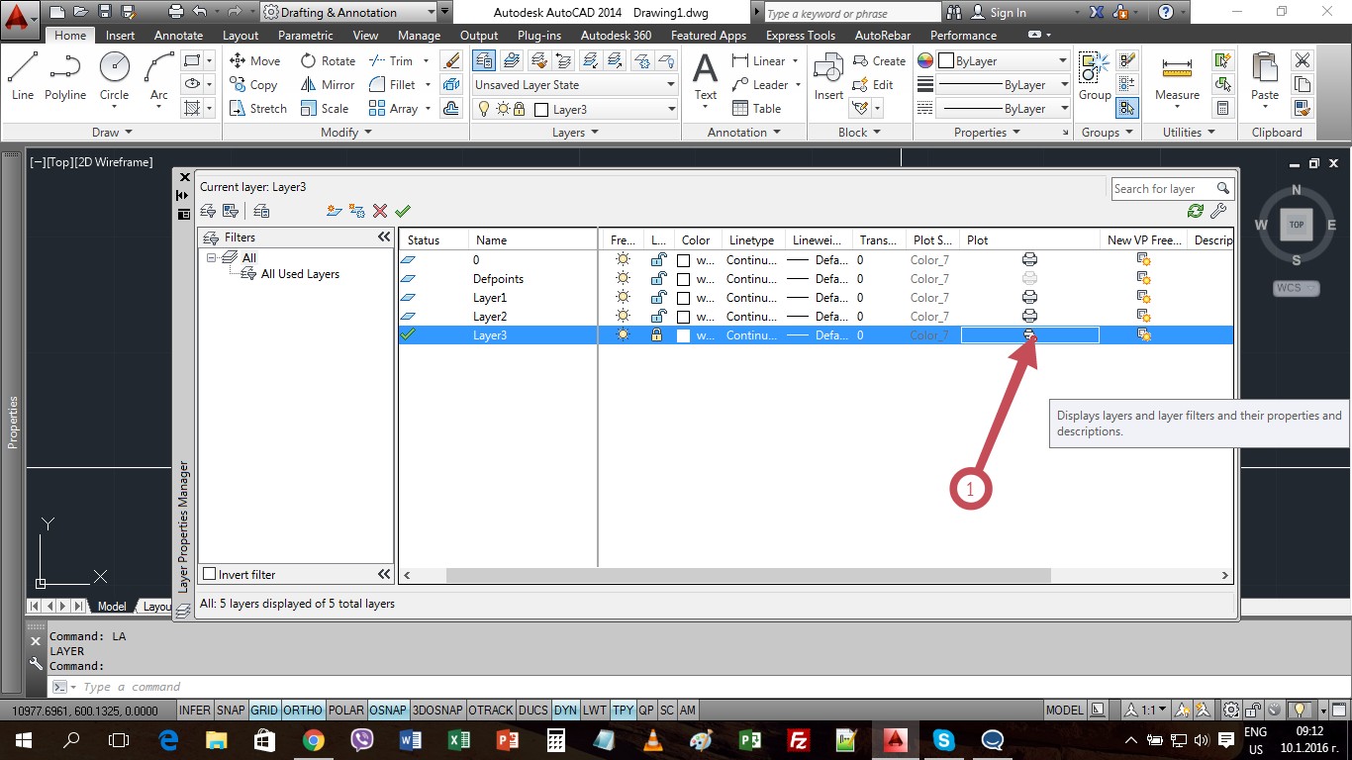Viewport: 1352px width, 760px height.
Task: Click the Paste icon in Clipboard
Action: pyautogui.click(x=1264, y=76)
